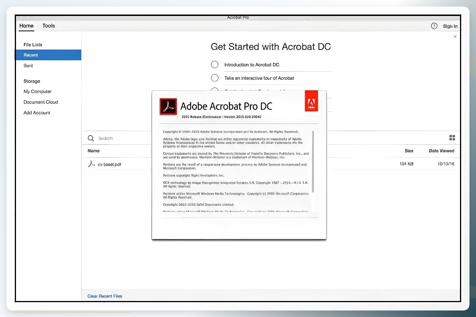Mark Introduction to Acrobat DC circle
Viewport: 476px width, 317px height.
215,64
